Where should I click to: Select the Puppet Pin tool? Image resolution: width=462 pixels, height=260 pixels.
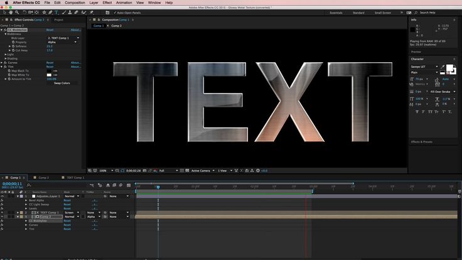click(92, 13)
